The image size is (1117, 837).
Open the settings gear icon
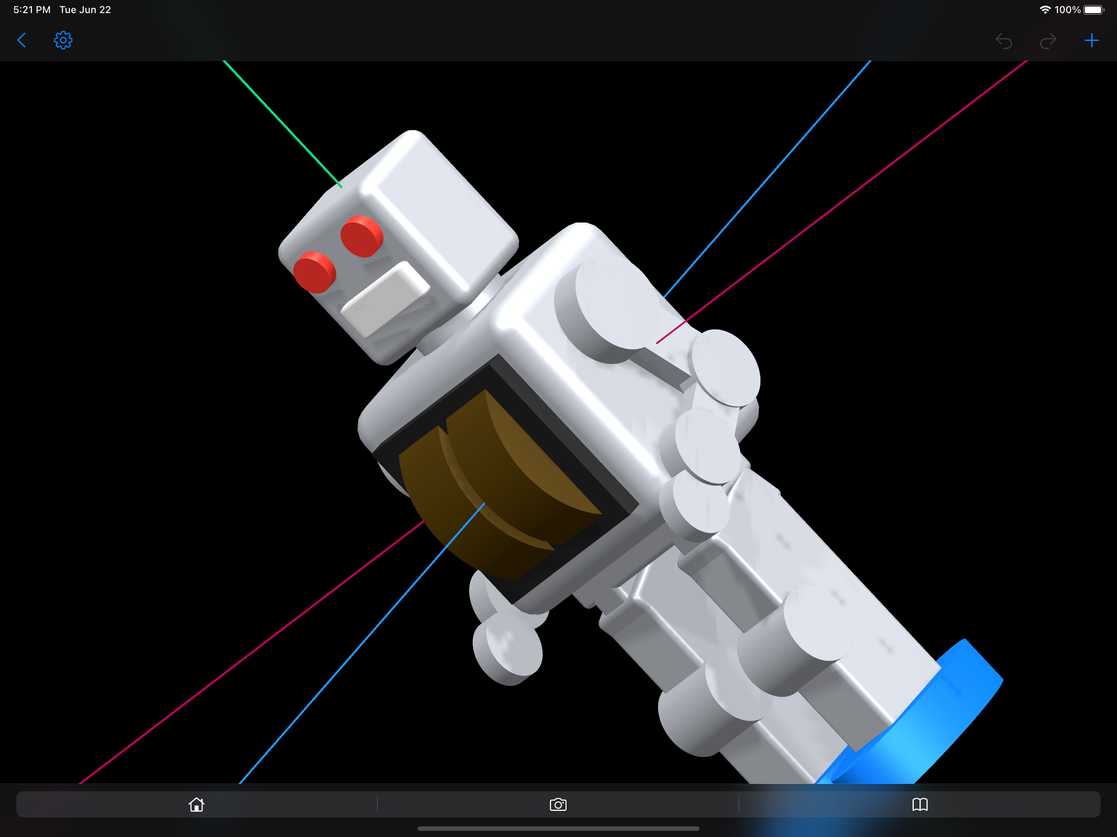point(63,40)
